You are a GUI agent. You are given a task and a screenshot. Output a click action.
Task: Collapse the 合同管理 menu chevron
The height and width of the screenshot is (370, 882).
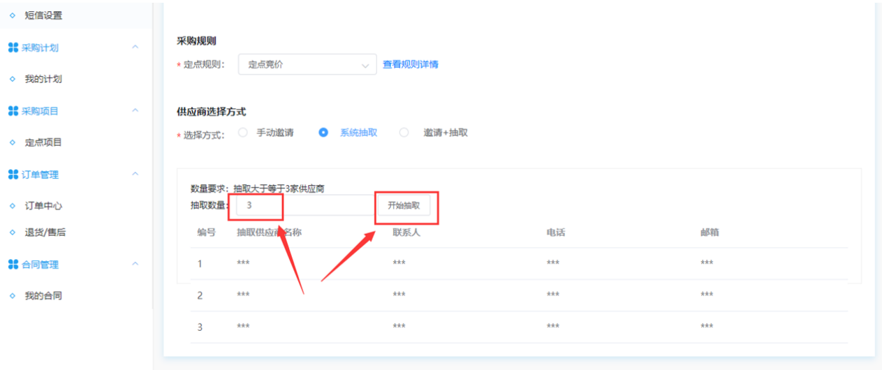coord(135,264)
